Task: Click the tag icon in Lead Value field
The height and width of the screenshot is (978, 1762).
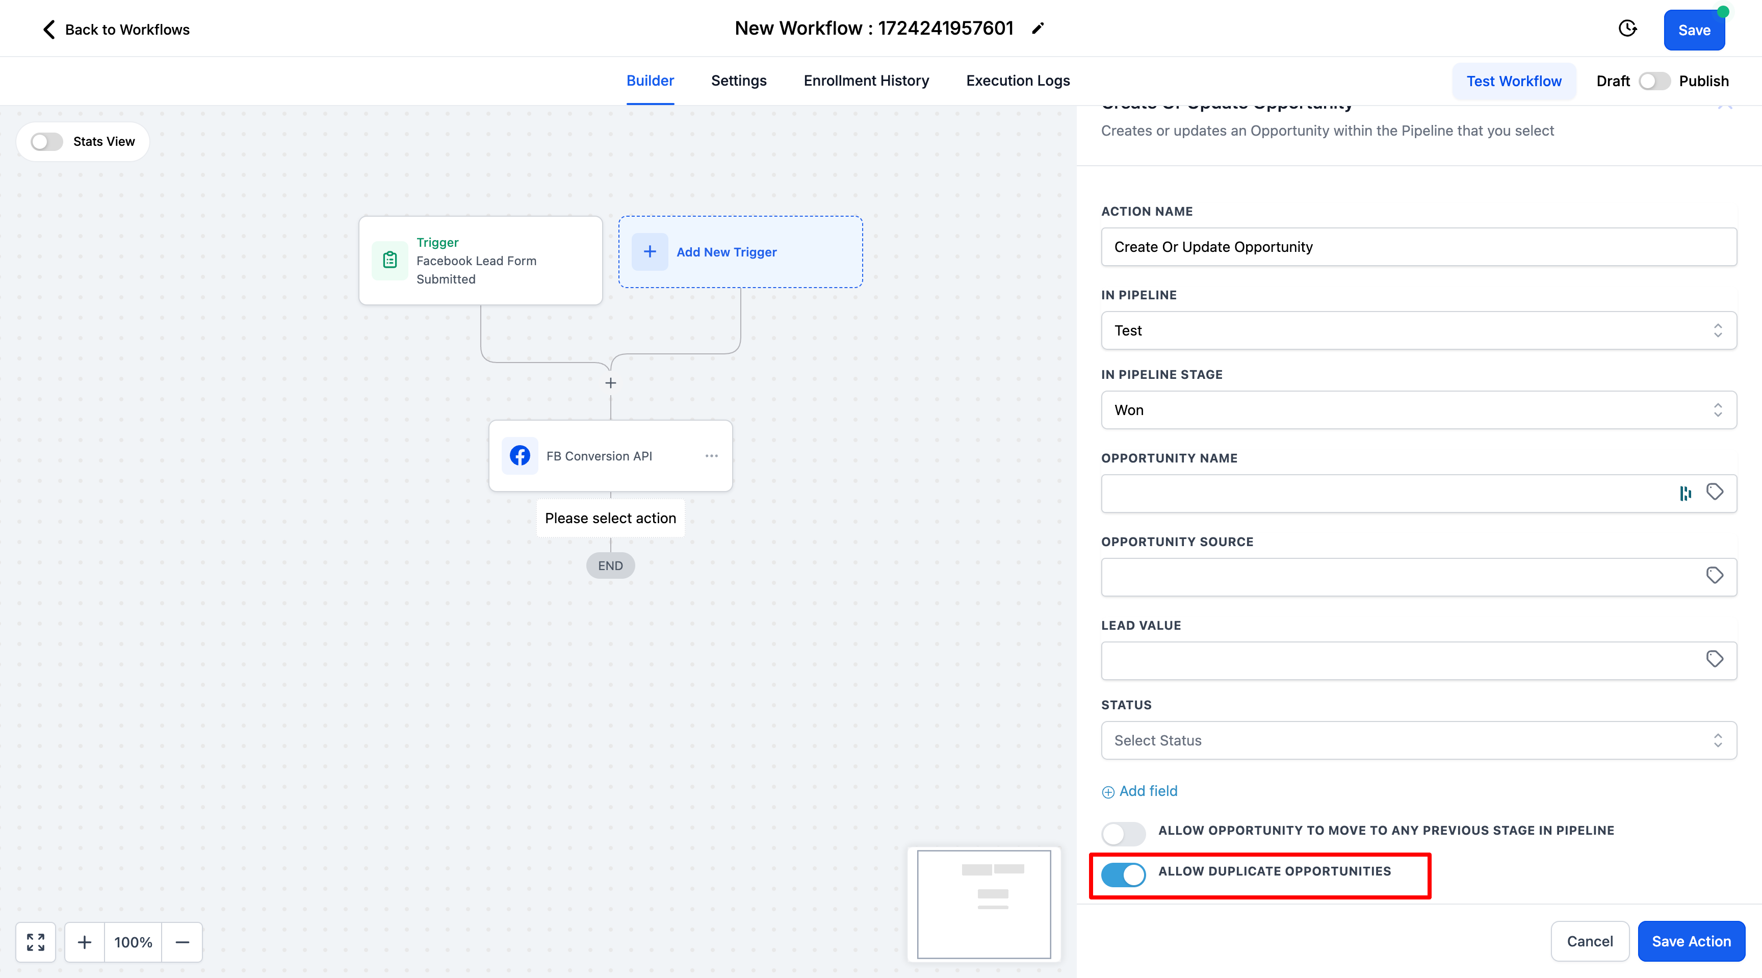Action: point(1714,659)
